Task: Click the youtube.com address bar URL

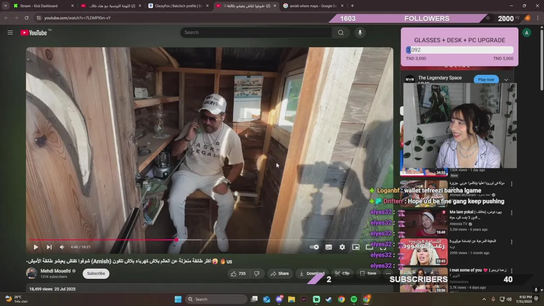Action: (77, 18)
